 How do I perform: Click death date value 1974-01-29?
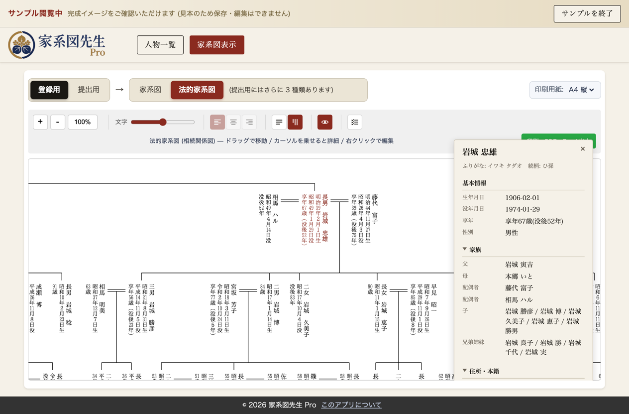pyautogui.click(x=523, y=209)
